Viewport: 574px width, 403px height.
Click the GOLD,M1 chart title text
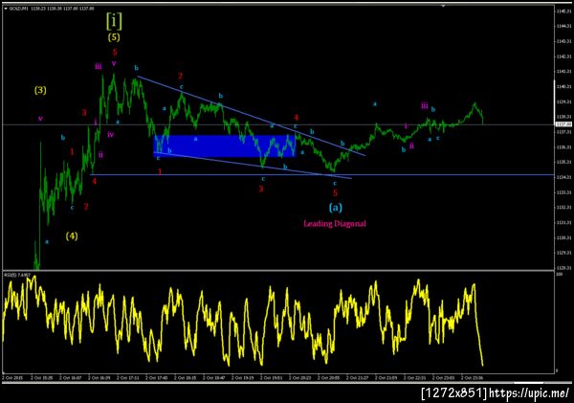click(17, 8)
